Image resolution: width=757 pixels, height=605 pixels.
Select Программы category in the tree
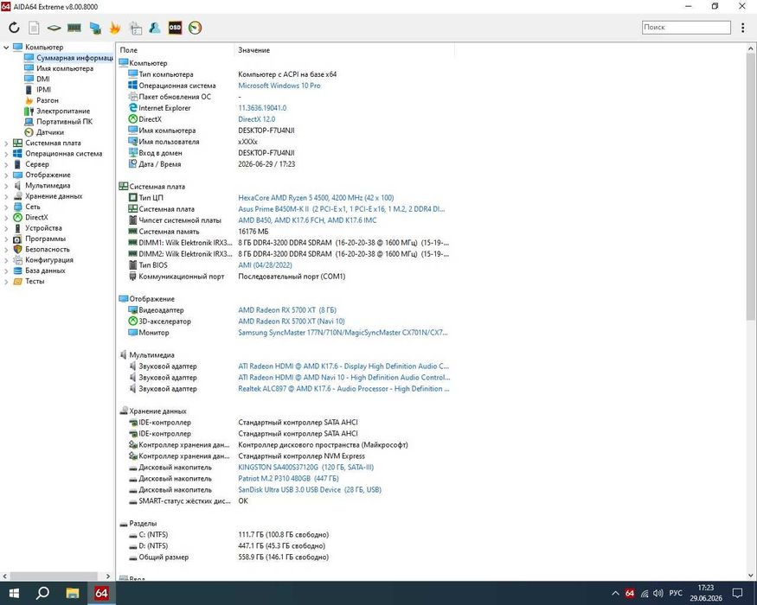coord(45,239)
